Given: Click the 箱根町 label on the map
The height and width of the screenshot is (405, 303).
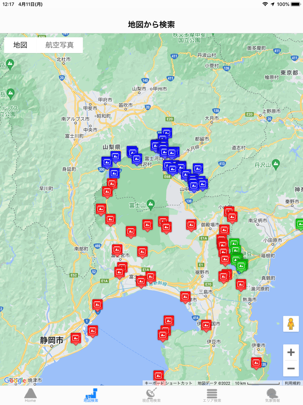Looking at the screenshot, I should pyautogui.click(x=268, y=256).
